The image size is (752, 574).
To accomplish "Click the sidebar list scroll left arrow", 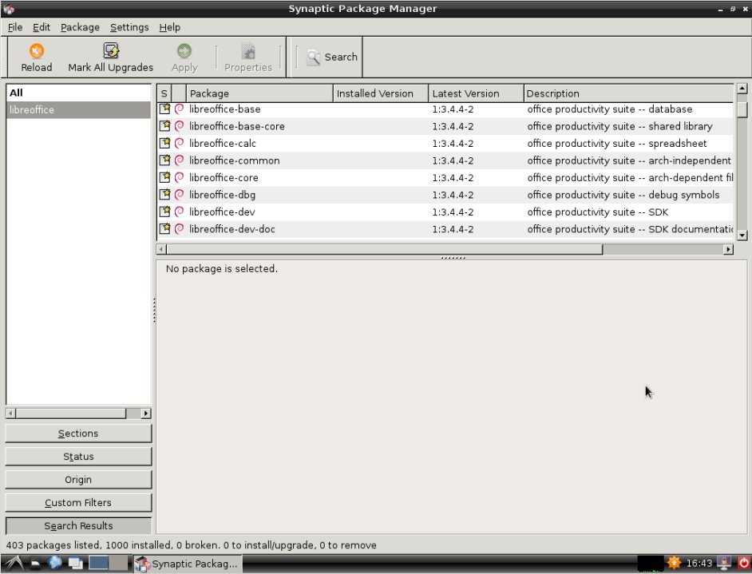I will 10,414.
